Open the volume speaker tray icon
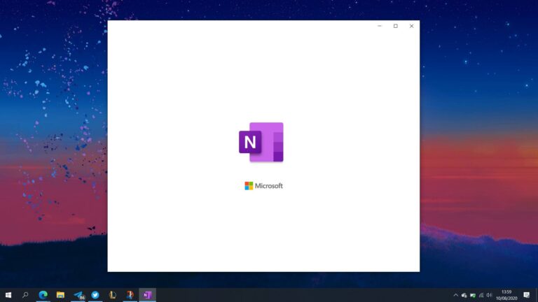 coord(489,295)
